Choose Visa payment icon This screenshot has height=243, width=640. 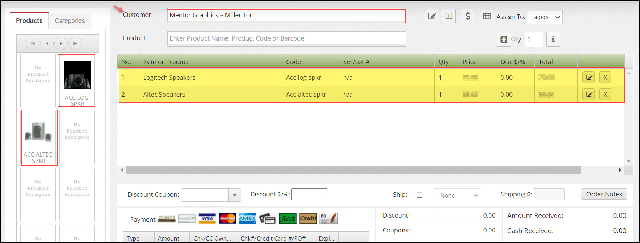207,219
